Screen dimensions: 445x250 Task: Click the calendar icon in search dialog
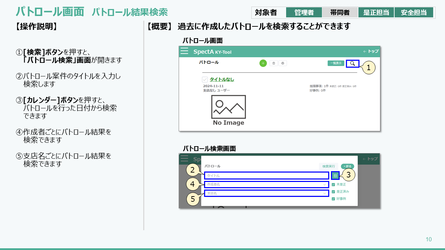point(335,176)
